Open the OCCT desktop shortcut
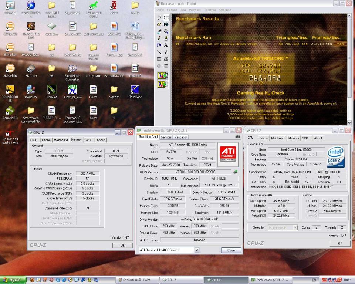 [114, 8]
